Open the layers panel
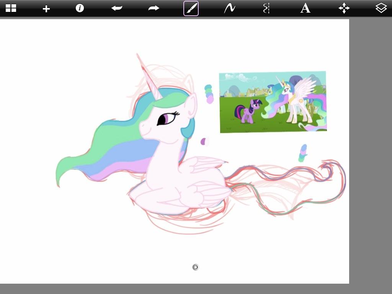This screenshot has height=294, width=392. click(381, 8)
